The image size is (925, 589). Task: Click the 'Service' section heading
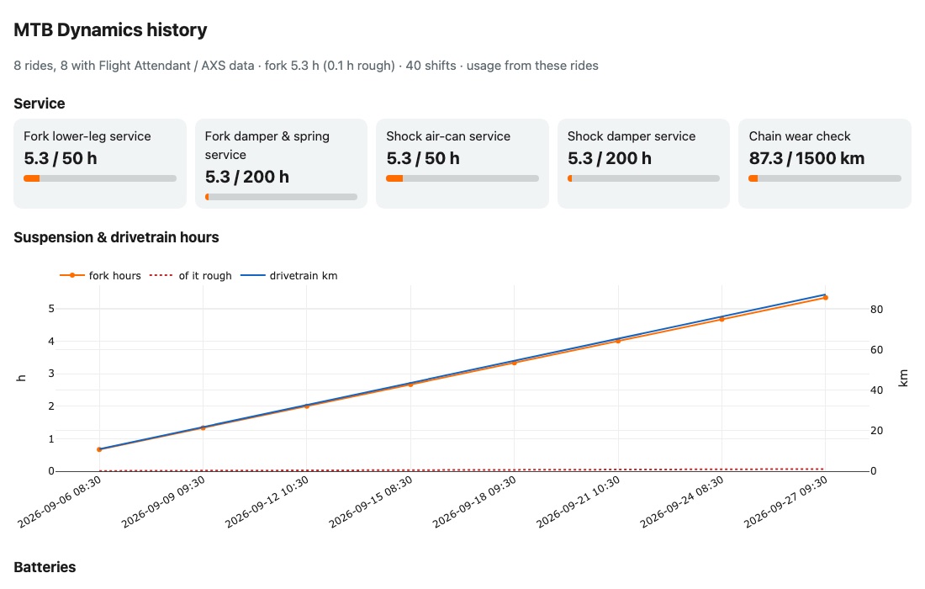coord(39,103)
